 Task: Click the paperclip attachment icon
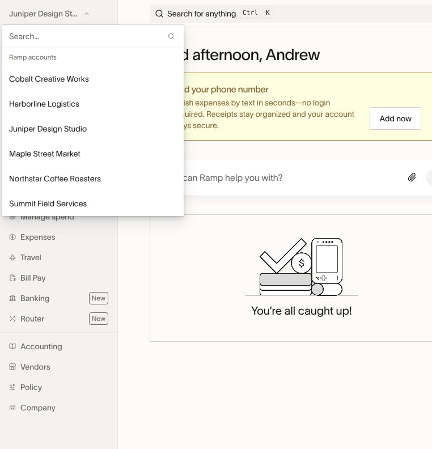412,177
